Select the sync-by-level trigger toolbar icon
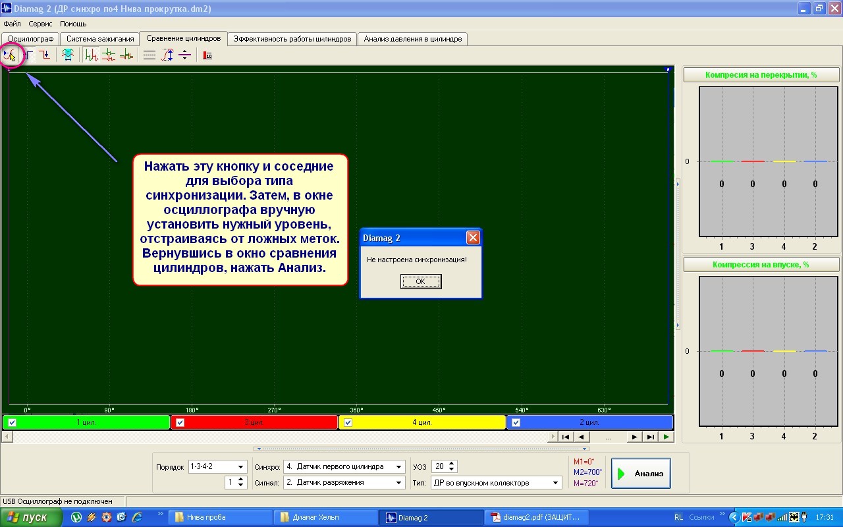Viewport: 843px width, 527px height. pyautogui.click(x=11, y=55)
